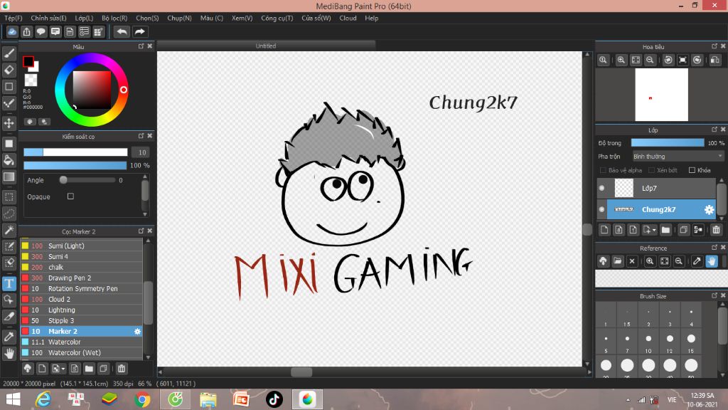This screenshot has width=728, height=410.
Task: Open TikTok from the taskbar
Action: 274,399
